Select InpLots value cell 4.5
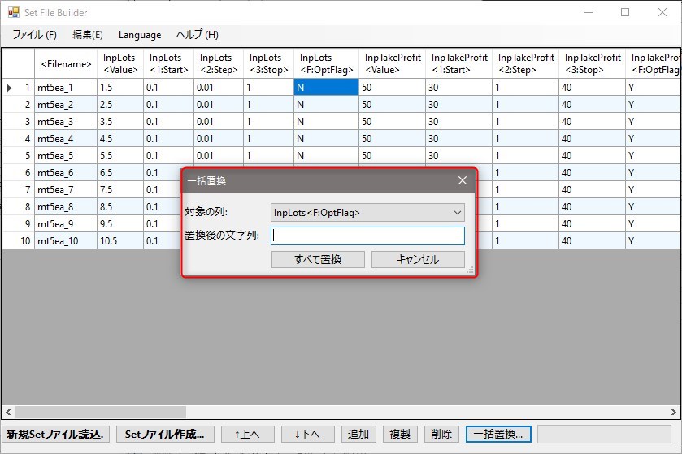This screenshot has width=682, height=454. tap(120, 139)
